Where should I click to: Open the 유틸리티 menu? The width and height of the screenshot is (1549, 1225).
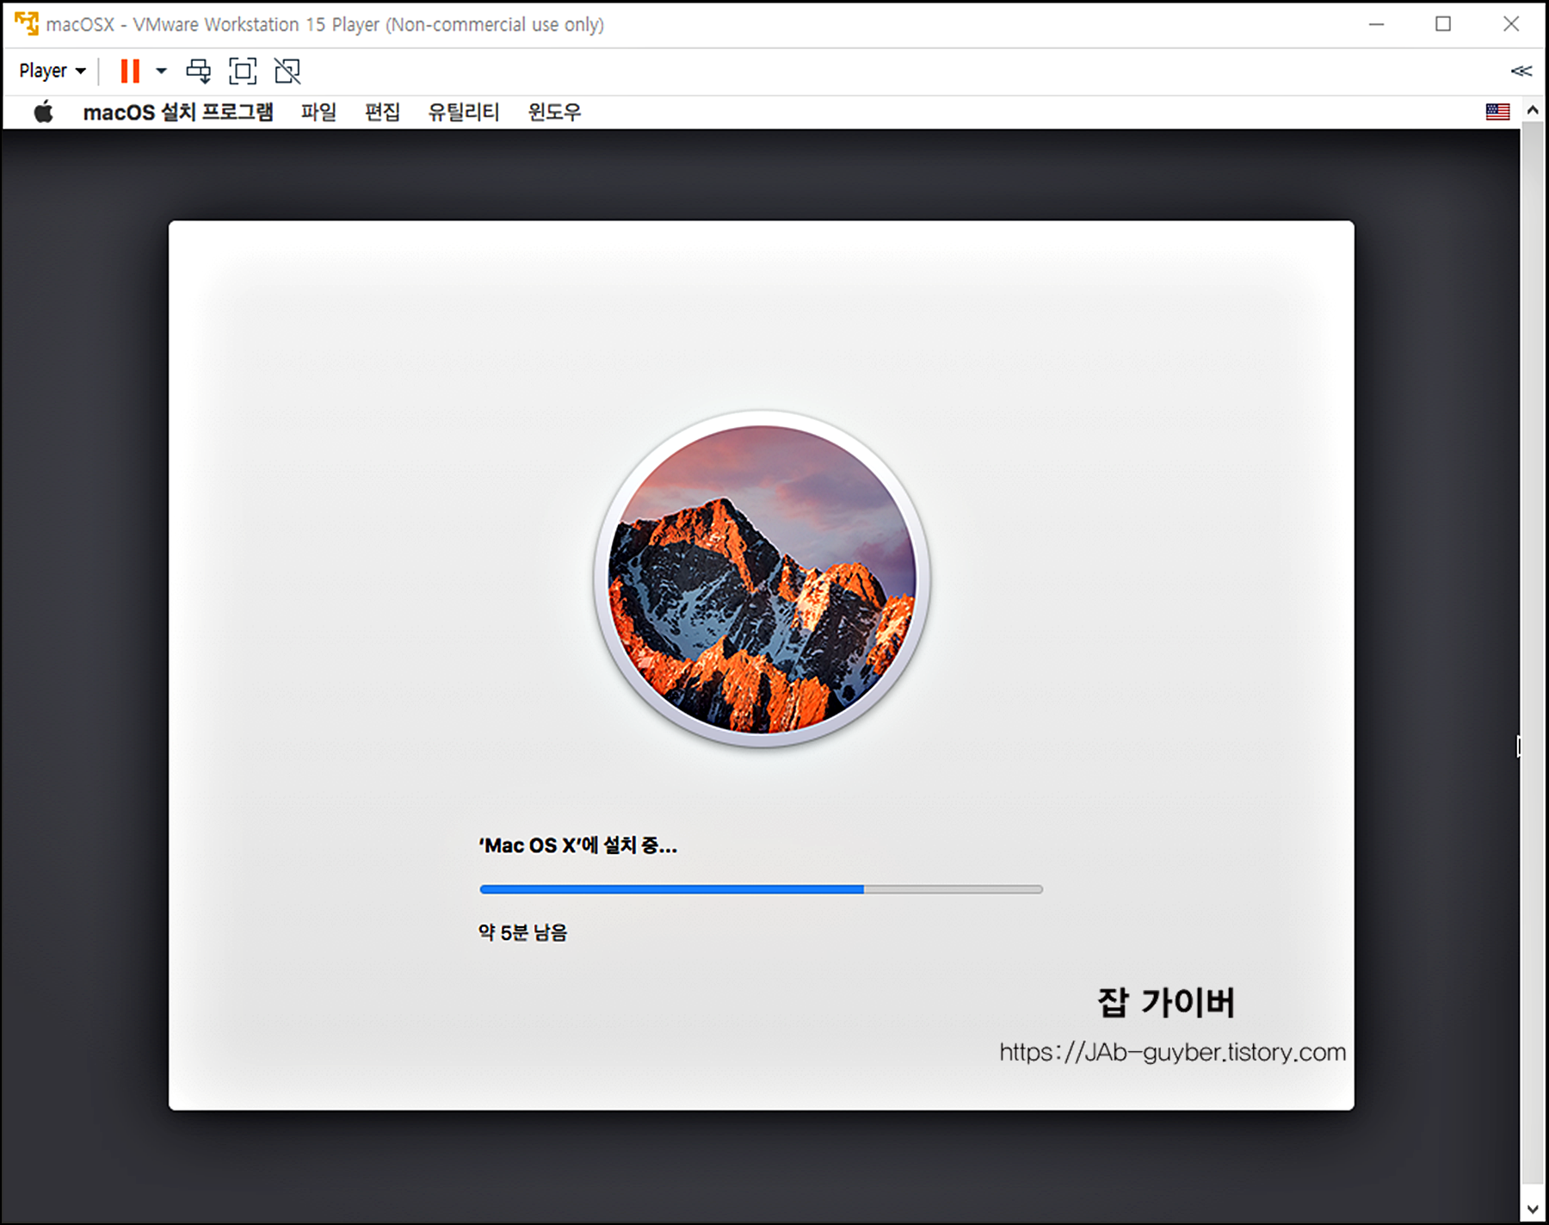click(x=464, y=112)
